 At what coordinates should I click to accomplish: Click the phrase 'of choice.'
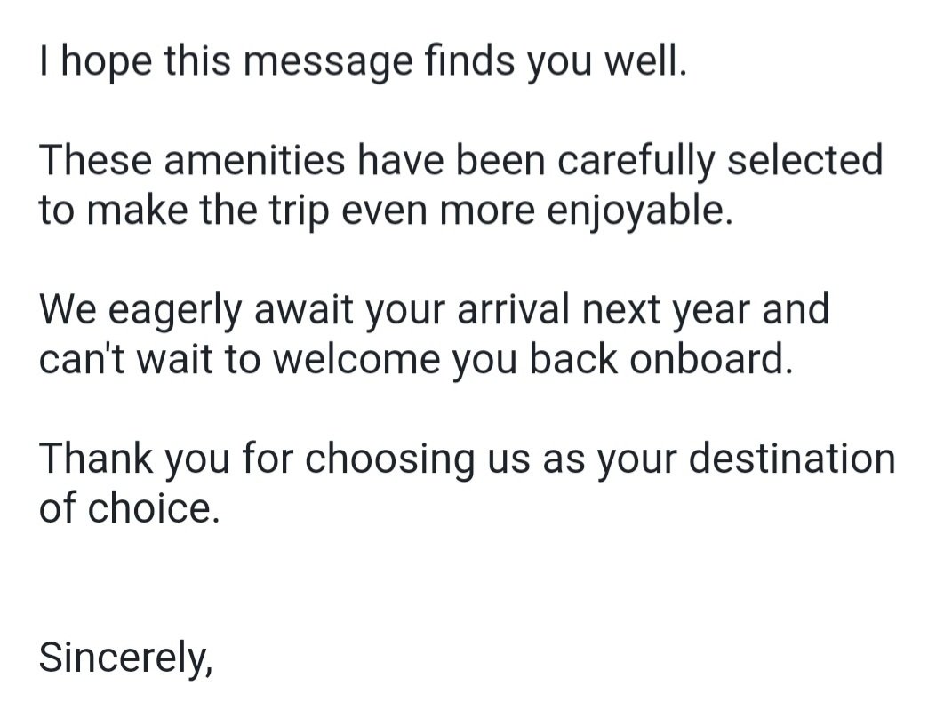129,507
